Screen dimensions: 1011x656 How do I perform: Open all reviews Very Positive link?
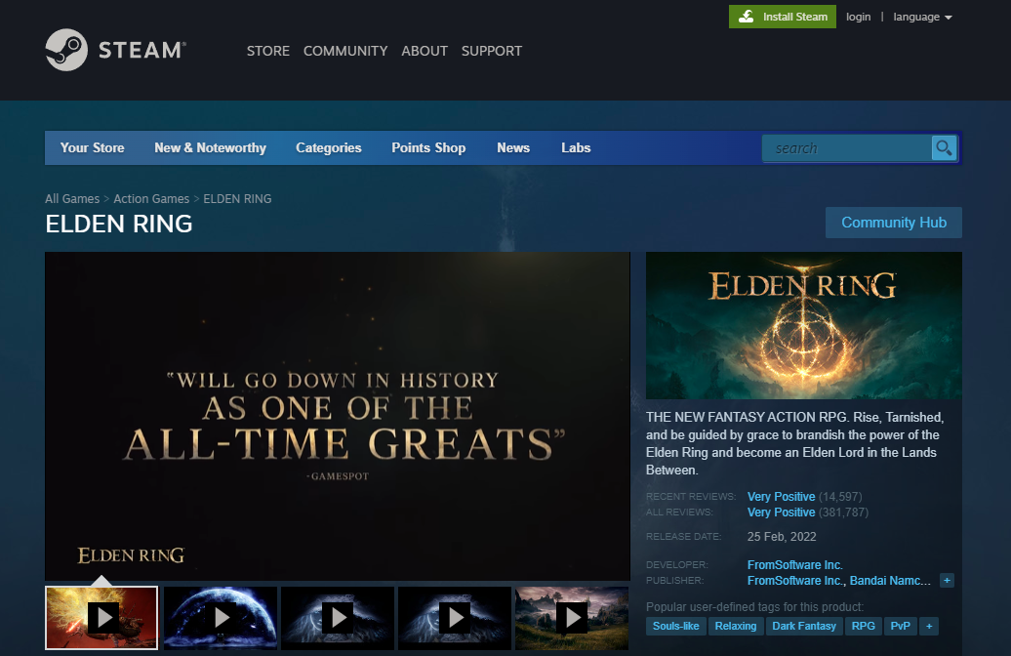coord(781,512)
